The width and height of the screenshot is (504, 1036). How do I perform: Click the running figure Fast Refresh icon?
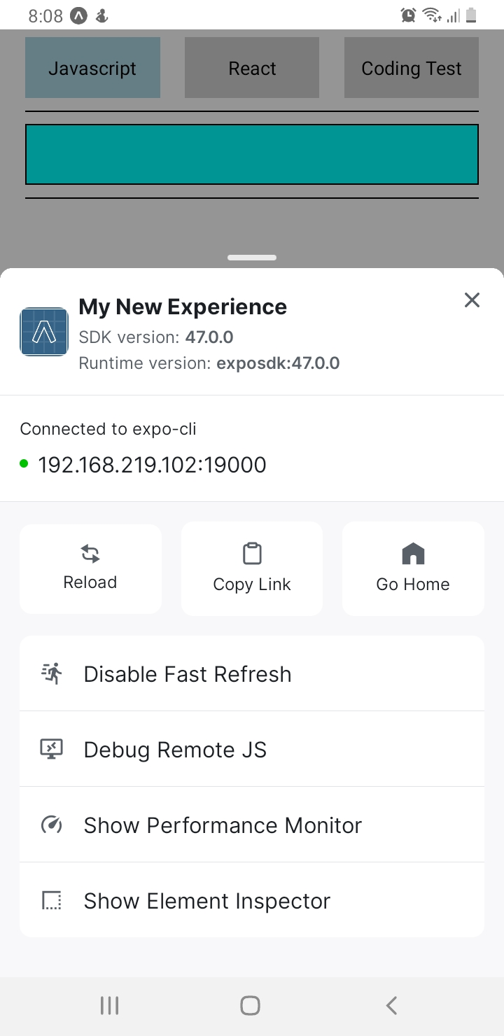pos(52,674)
